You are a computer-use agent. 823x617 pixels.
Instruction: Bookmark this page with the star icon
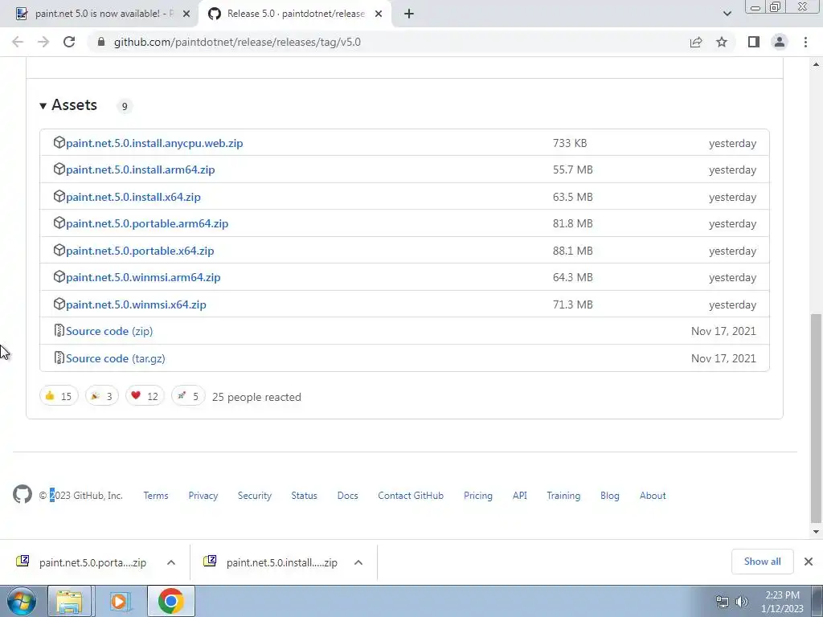[x=722, y=42]
